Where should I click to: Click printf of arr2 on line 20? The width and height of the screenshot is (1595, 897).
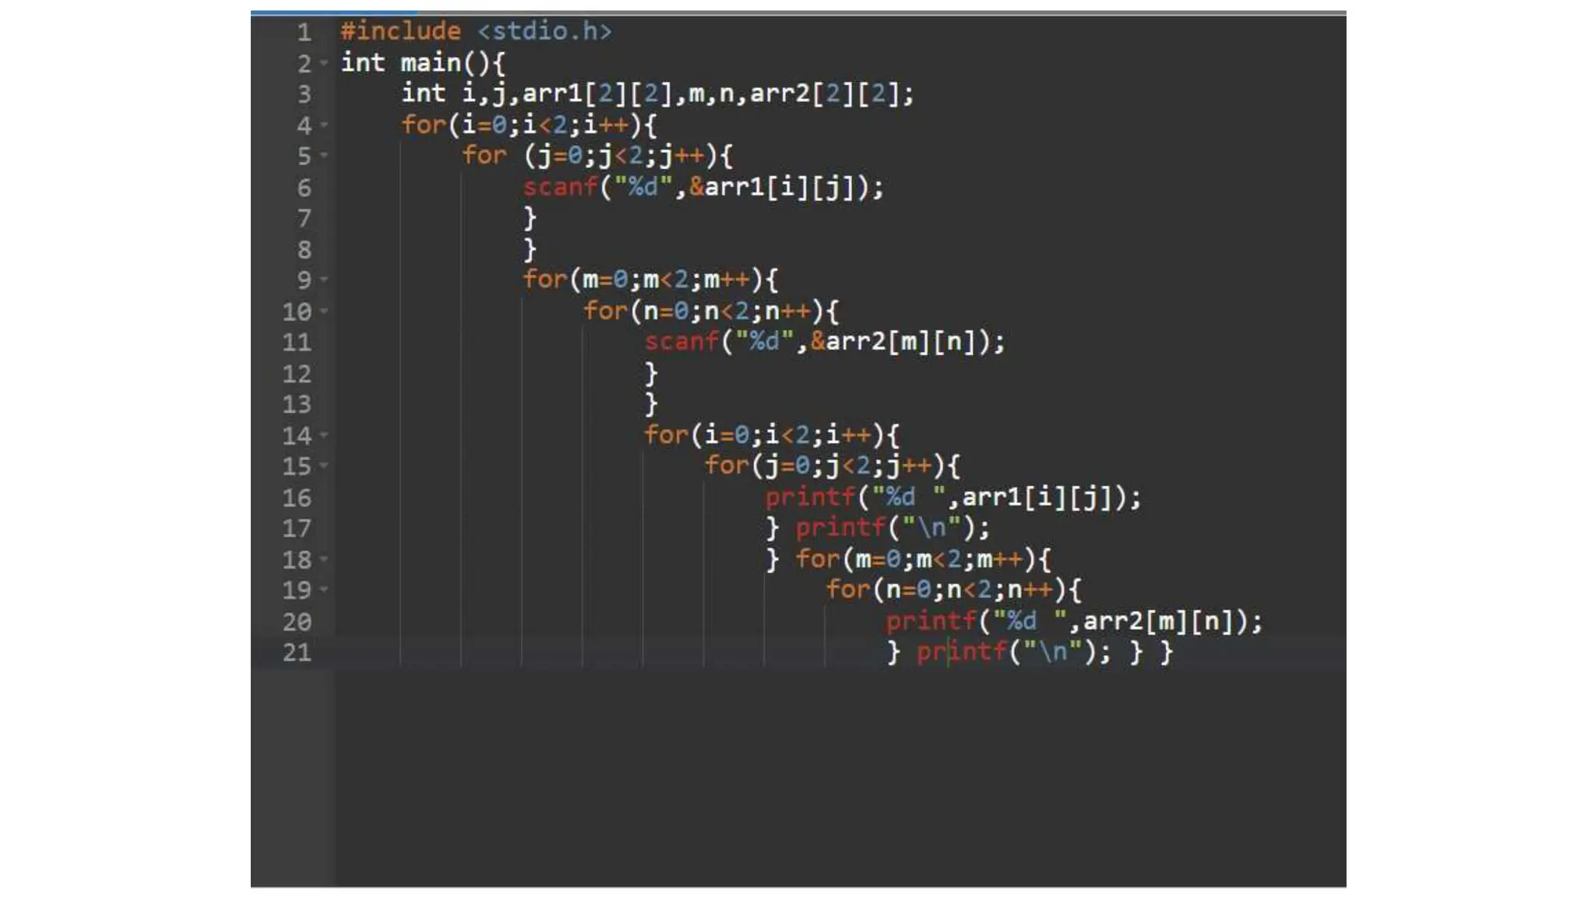(931, 621)
